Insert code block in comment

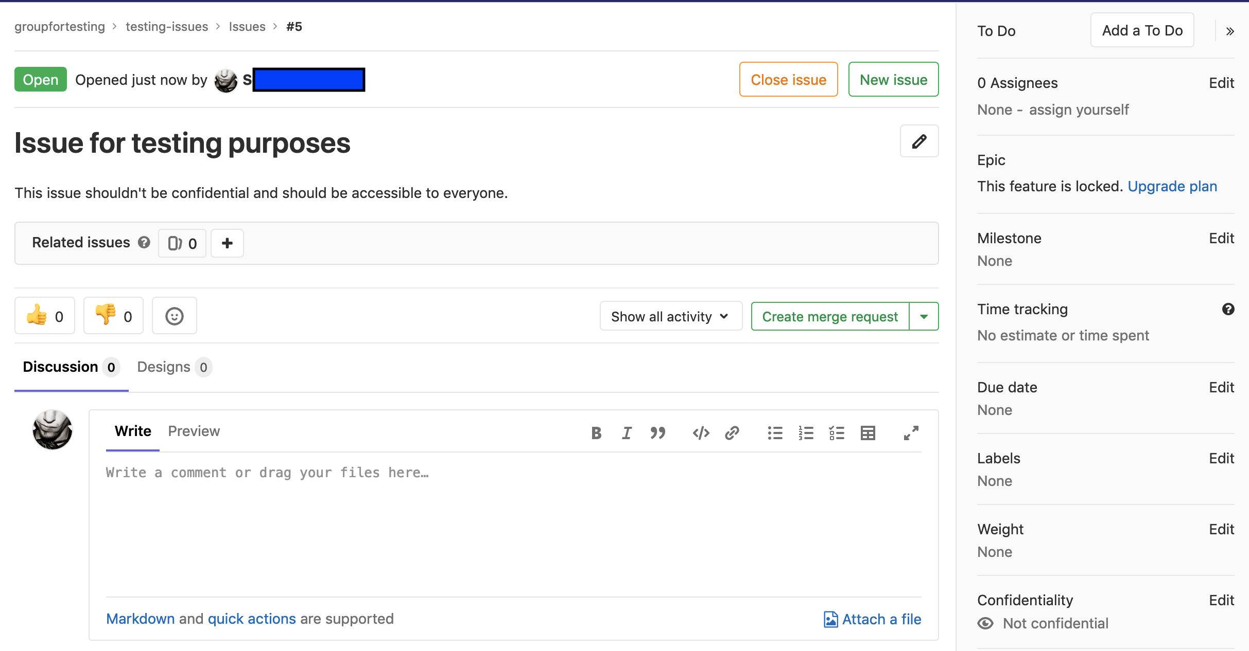(x=701, y=433)
